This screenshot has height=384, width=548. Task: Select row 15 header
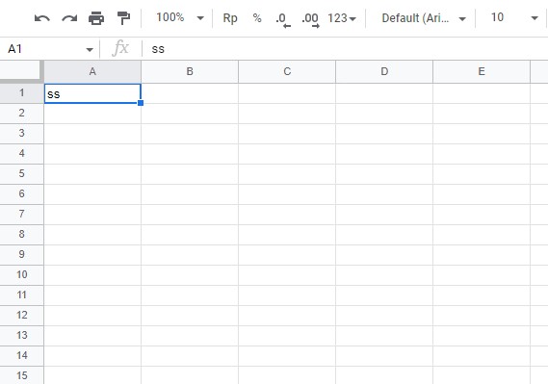(x=21, y=375)
